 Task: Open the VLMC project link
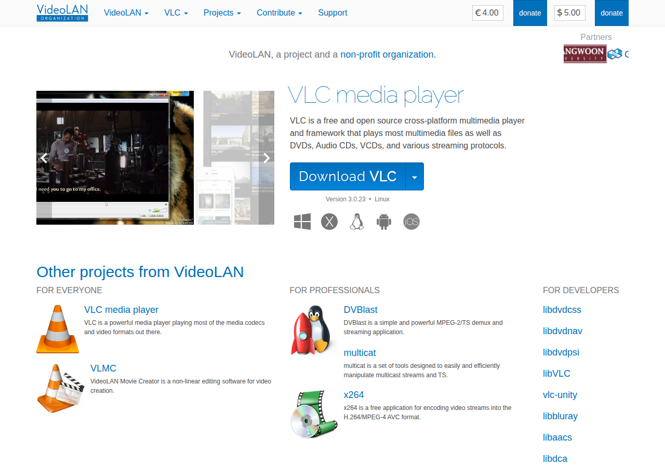tap(103, 368)
